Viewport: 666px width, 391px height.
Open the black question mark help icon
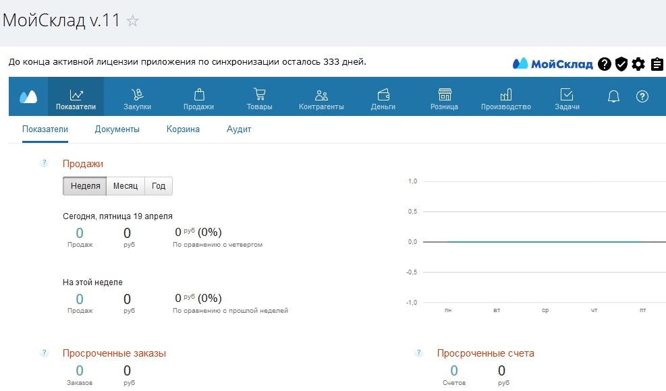point(605,64)
